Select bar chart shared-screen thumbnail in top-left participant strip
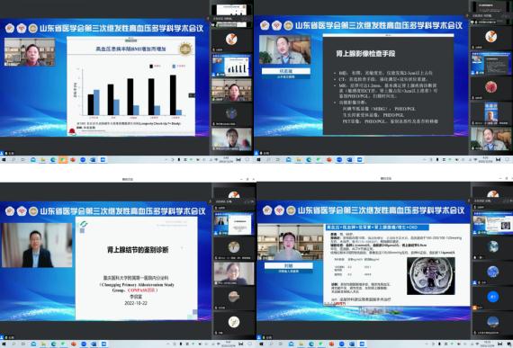Screen dimensions: 513x348 tap(231, 65)
